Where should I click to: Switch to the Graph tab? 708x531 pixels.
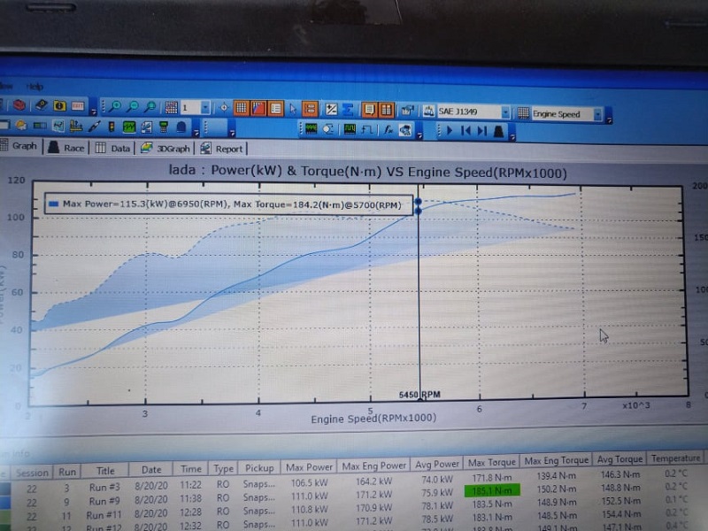(x=19, y=146)
